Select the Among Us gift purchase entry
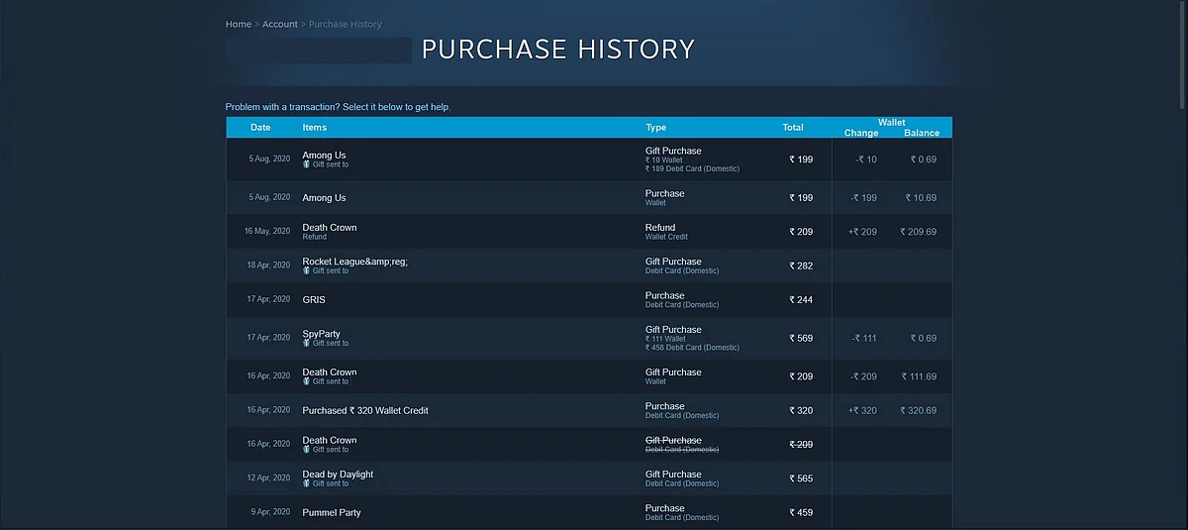The width and height of the screenshot is (1188, 530). (x=589, y=159)
